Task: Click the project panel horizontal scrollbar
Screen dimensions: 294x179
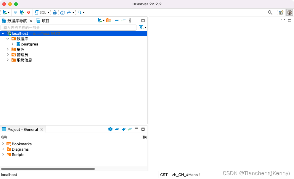Action: click(48, 169)
